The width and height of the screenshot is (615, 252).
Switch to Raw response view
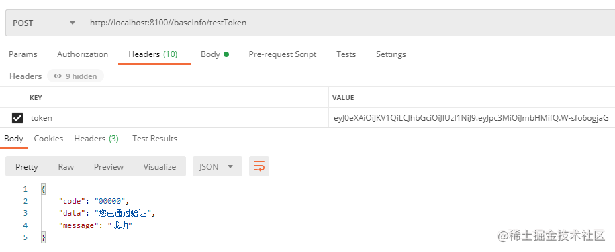point(66,167)
